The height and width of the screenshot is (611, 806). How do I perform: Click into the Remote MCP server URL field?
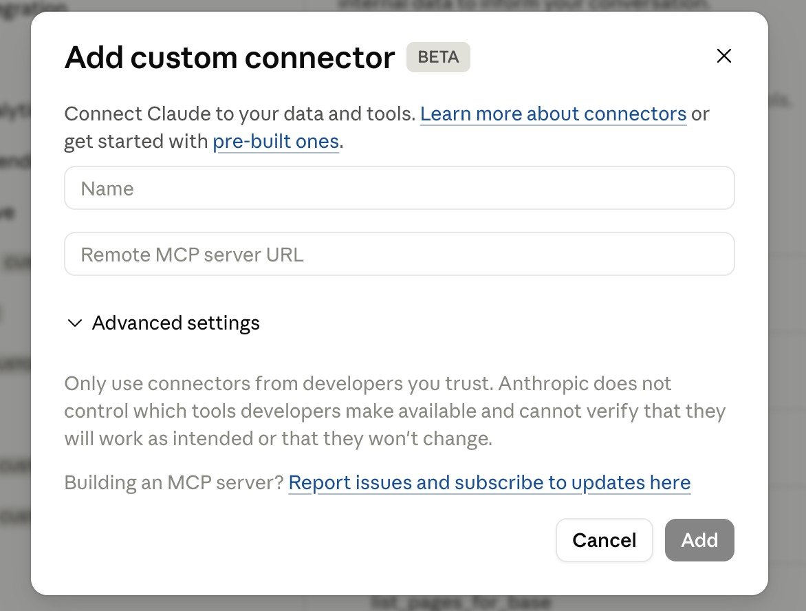[x=400, y=254]
